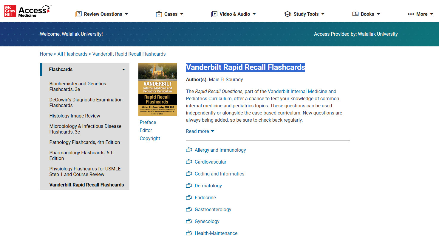
Task: Collapse the Flashcards sidebar panel arrow
Action: 123,70
